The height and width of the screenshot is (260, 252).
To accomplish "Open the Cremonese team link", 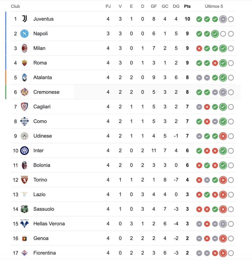I will [46, 92].
